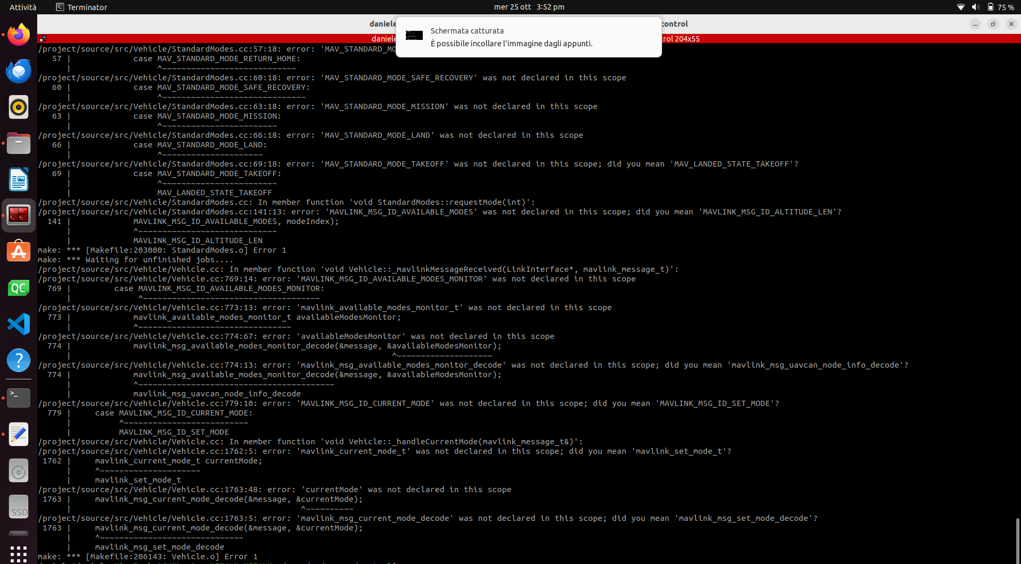Open the system status menu

986,7
